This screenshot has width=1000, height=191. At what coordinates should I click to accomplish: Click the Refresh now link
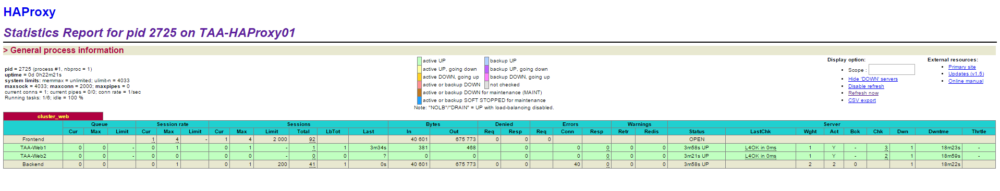pyautogui.click(x=863, y=93)
